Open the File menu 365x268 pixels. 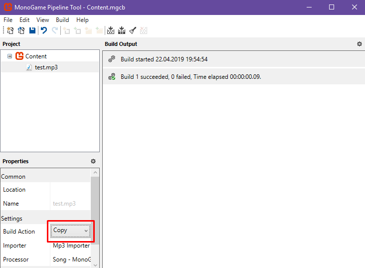[8, 20]
